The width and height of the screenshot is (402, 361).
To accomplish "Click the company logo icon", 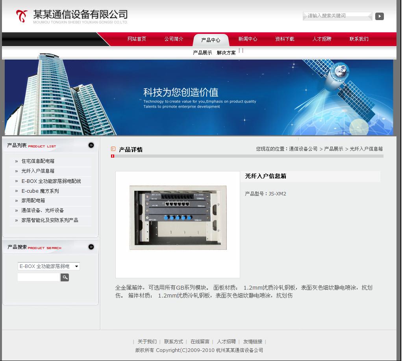I will tap(22, 16).
